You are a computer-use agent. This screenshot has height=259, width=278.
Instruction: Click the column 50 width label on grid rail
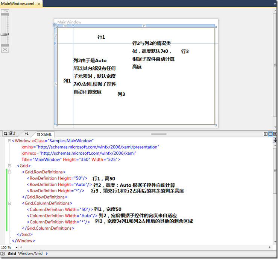(65, 26)
